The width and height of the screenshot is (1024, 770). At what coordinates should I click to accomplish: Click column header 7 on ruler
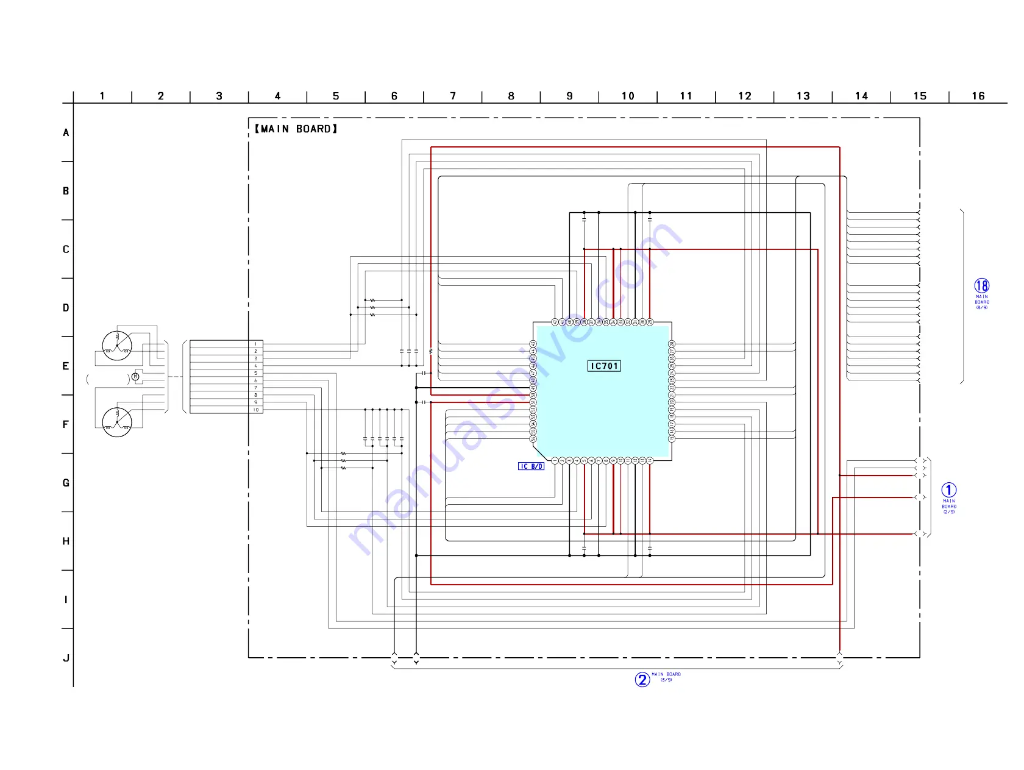point(453,96)
